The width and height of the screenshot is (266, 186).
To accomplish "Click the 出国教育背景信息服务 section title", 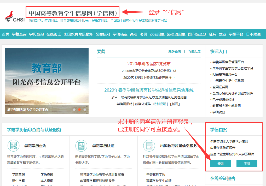I will click(178, 146).
